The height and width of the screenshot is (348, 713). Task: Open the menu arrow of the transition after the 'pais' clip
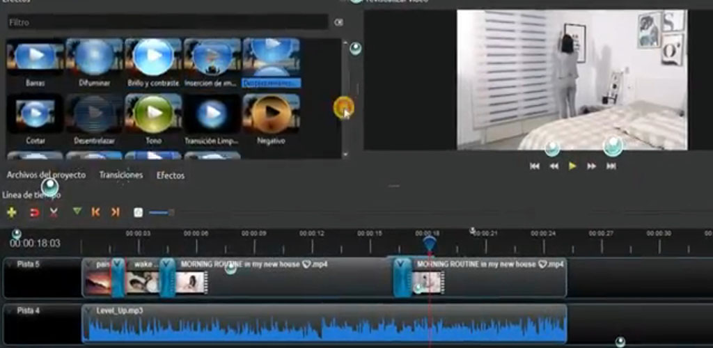pos(118,264)
